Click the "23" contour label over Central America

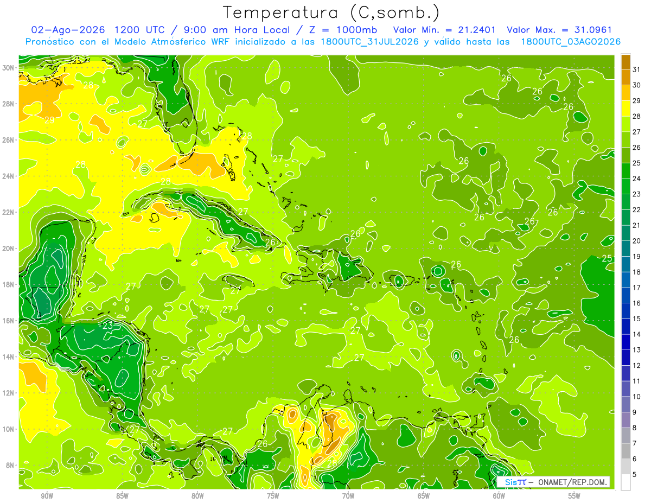tap(108, 326)
